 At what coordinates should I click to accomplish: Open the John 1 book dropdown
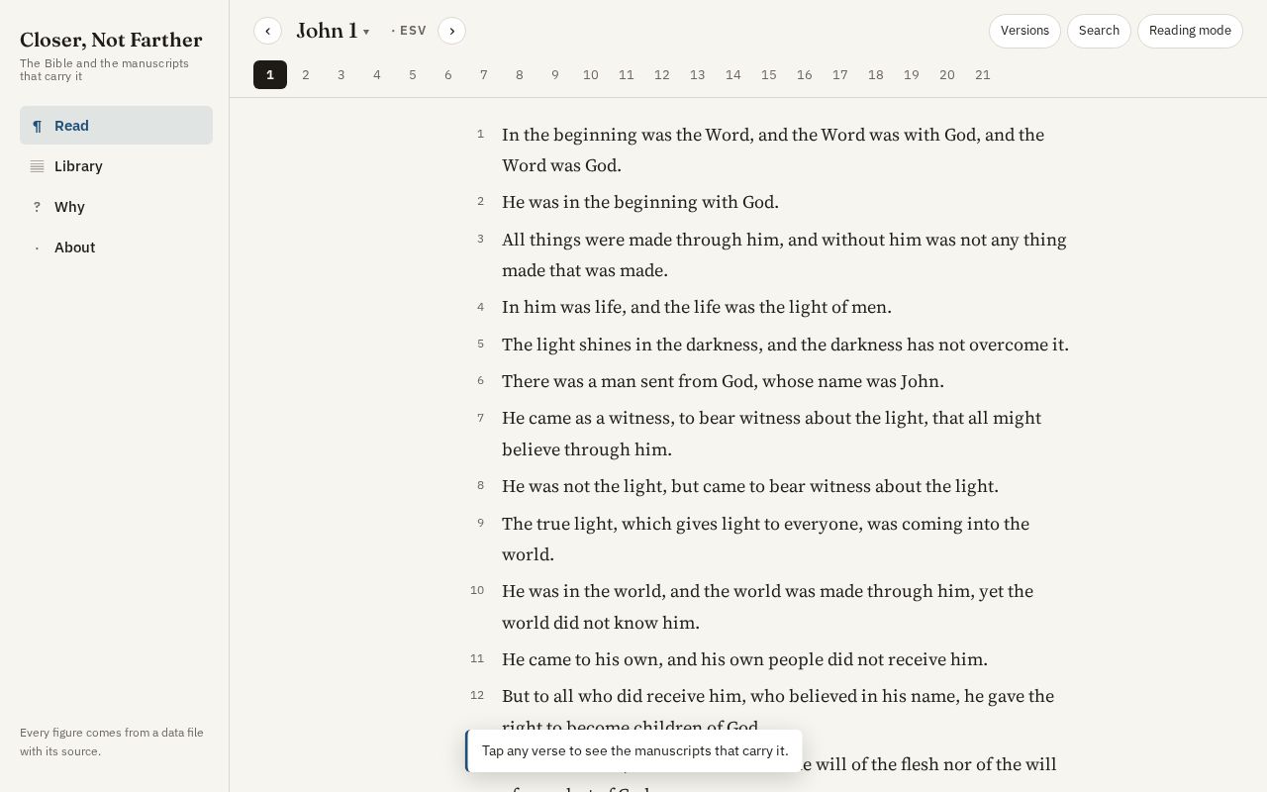[333, 31]
